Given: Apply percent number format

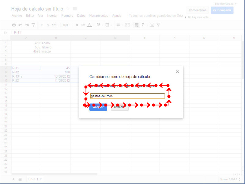Looking at the screenshot, I should point(48,25).
